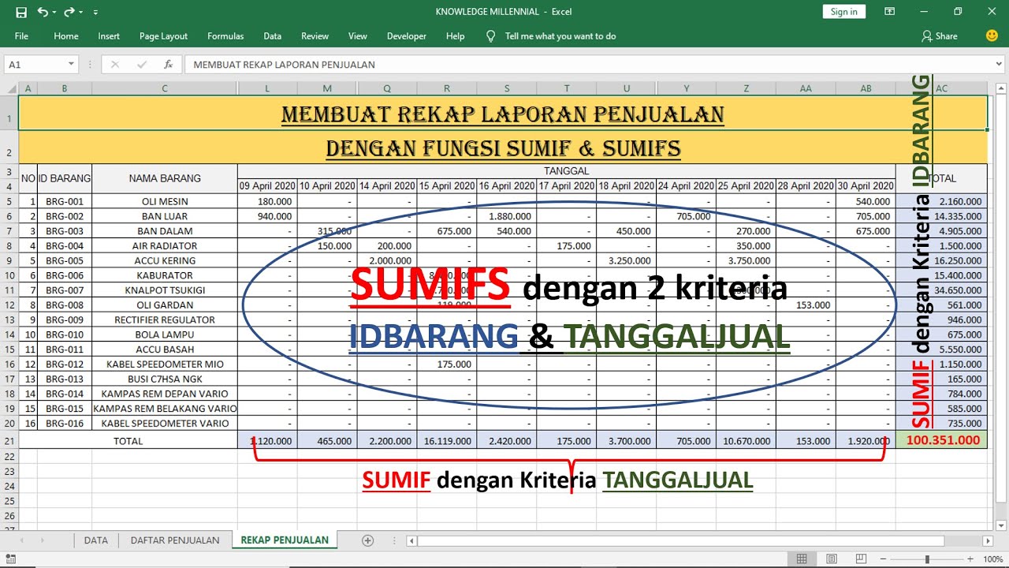Image resolution: width=1009 pixels, height=568 pixels.
Task: Open the Name Box dropdown arrow
Action: tap(71, 65)
